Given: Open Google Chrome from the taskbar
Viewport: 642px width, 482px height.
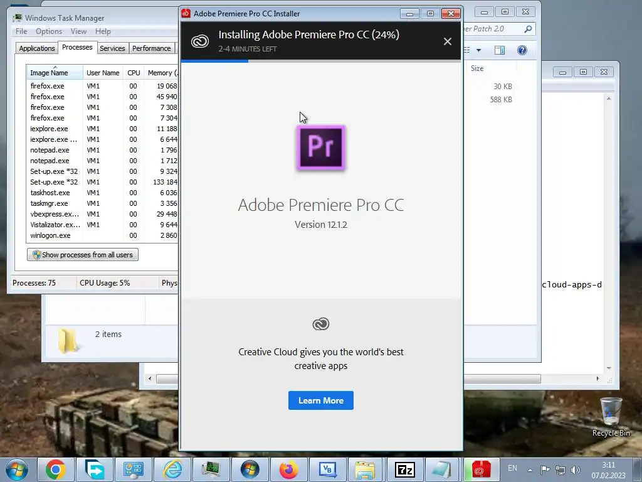Looking at the screenshot, I should [56, 469].
